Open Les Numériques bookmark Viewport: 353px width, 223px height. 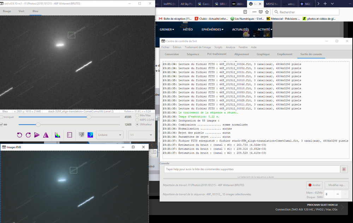coord(247,19)
